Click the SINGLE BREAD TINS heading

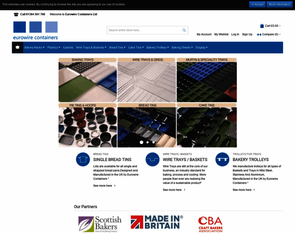coord(112,160)
